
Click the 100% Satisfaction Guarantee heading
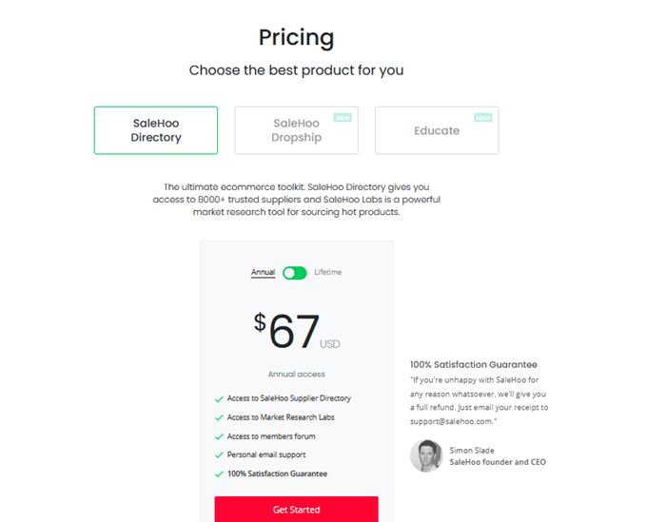[473, 364]
